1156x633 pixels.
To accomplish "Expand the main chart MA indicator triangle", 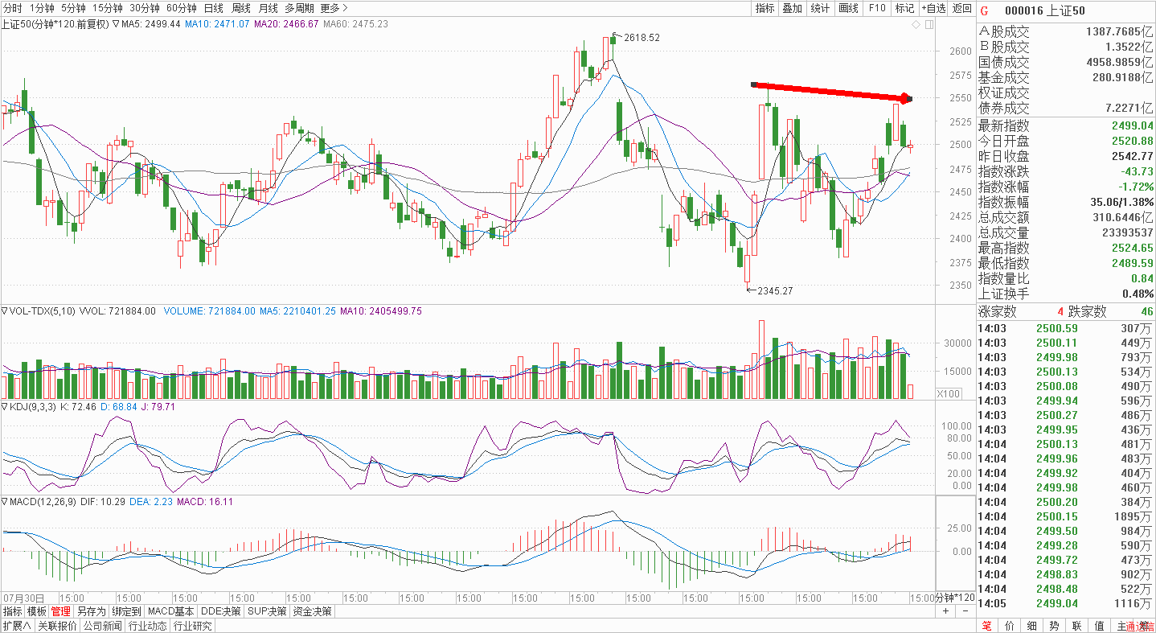I will [x=116, y=24].
